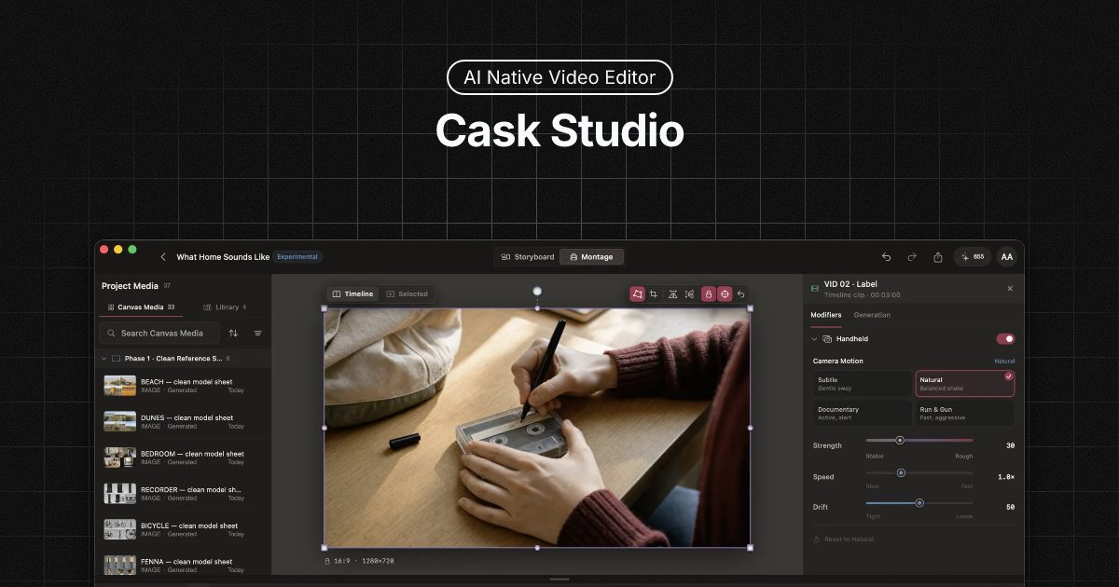
Task: Collapse the Handheld modifier section
Action: point(814,339)
